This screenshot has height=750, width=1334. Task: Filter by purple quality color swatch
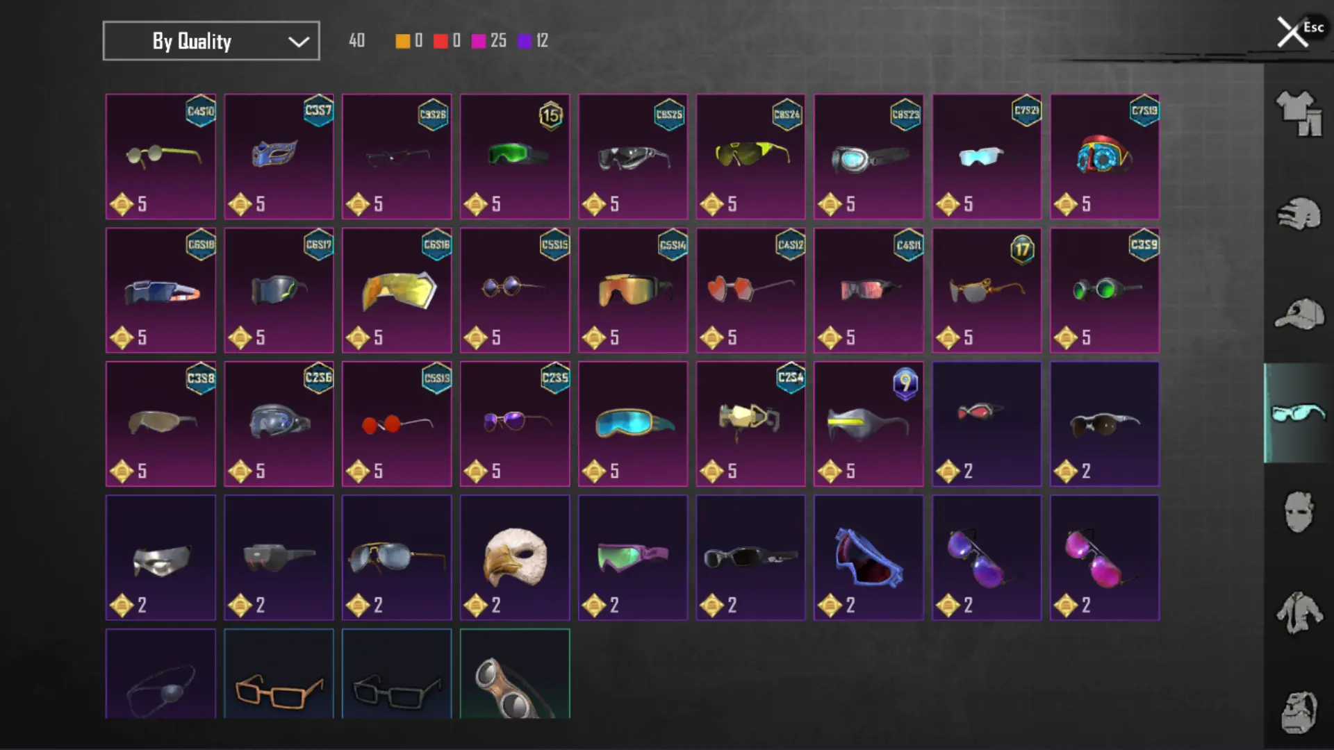pyautogui.click(x=525, y=41)
